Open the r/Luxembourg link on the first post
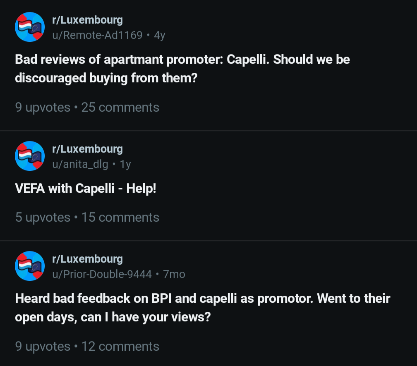 click(88, 19)
